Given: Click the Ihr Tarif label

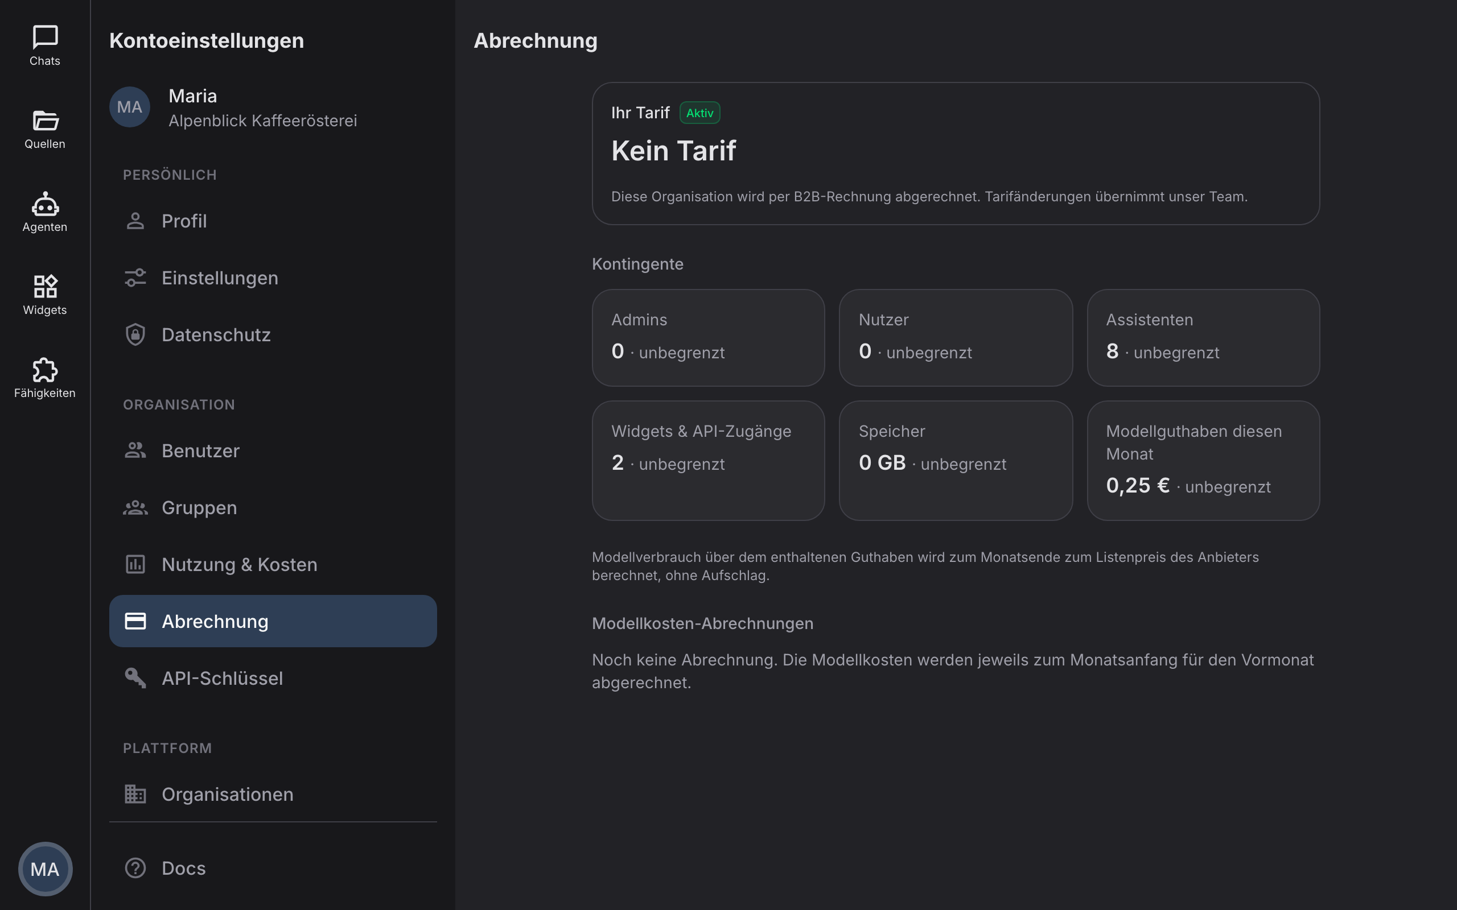Looking at the screenshot, I should coord(641,113).
